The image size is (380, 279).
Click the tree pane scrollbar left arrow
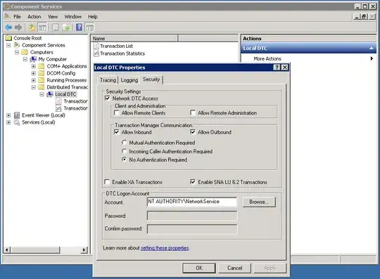[7, 249]
